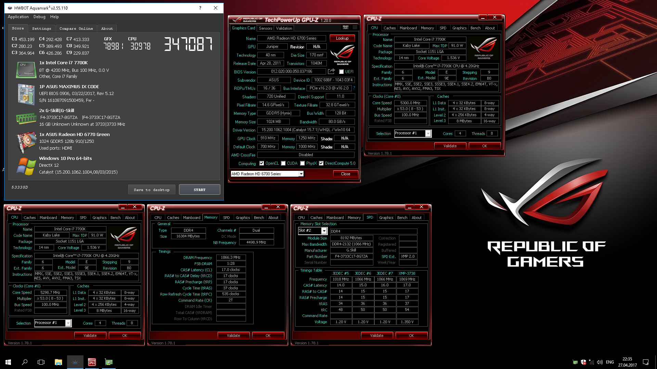Image resolution: width=657 pixels, height=369 pixels.
Task: Toggle the UEFI checkbox in GPU-Z
Action: [x=341, y=72]
